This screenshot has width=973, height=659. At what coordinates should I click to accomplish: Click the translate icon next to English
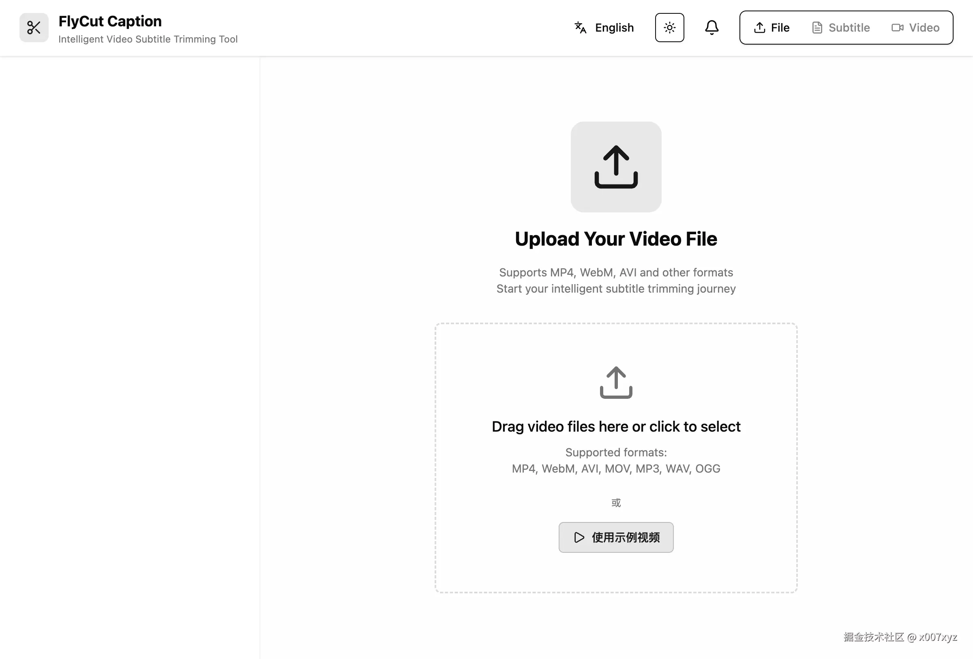click(580, 28)
